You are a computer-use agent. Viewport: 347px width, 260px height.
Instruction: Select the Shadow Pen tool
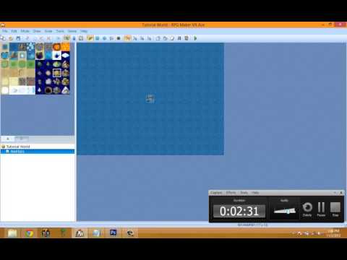tap(119, 38)
